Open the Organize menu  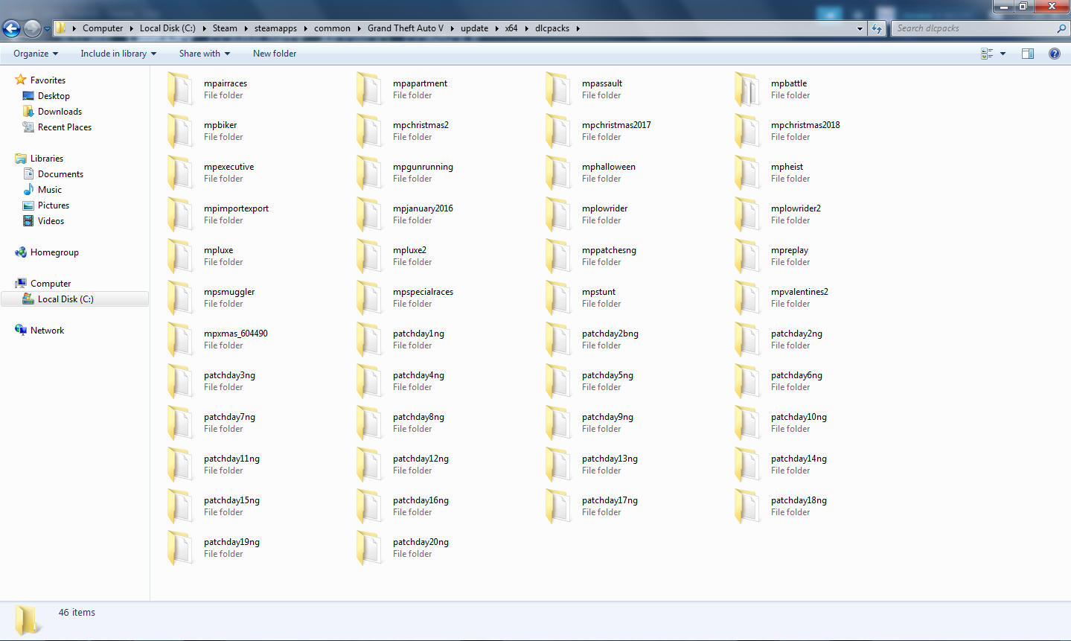35,54
